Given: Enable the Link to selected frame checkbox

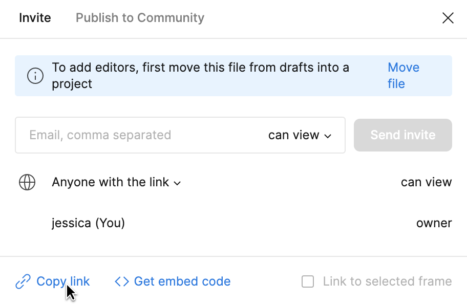Looking at the screenshot, I should (x=308, y=281).
